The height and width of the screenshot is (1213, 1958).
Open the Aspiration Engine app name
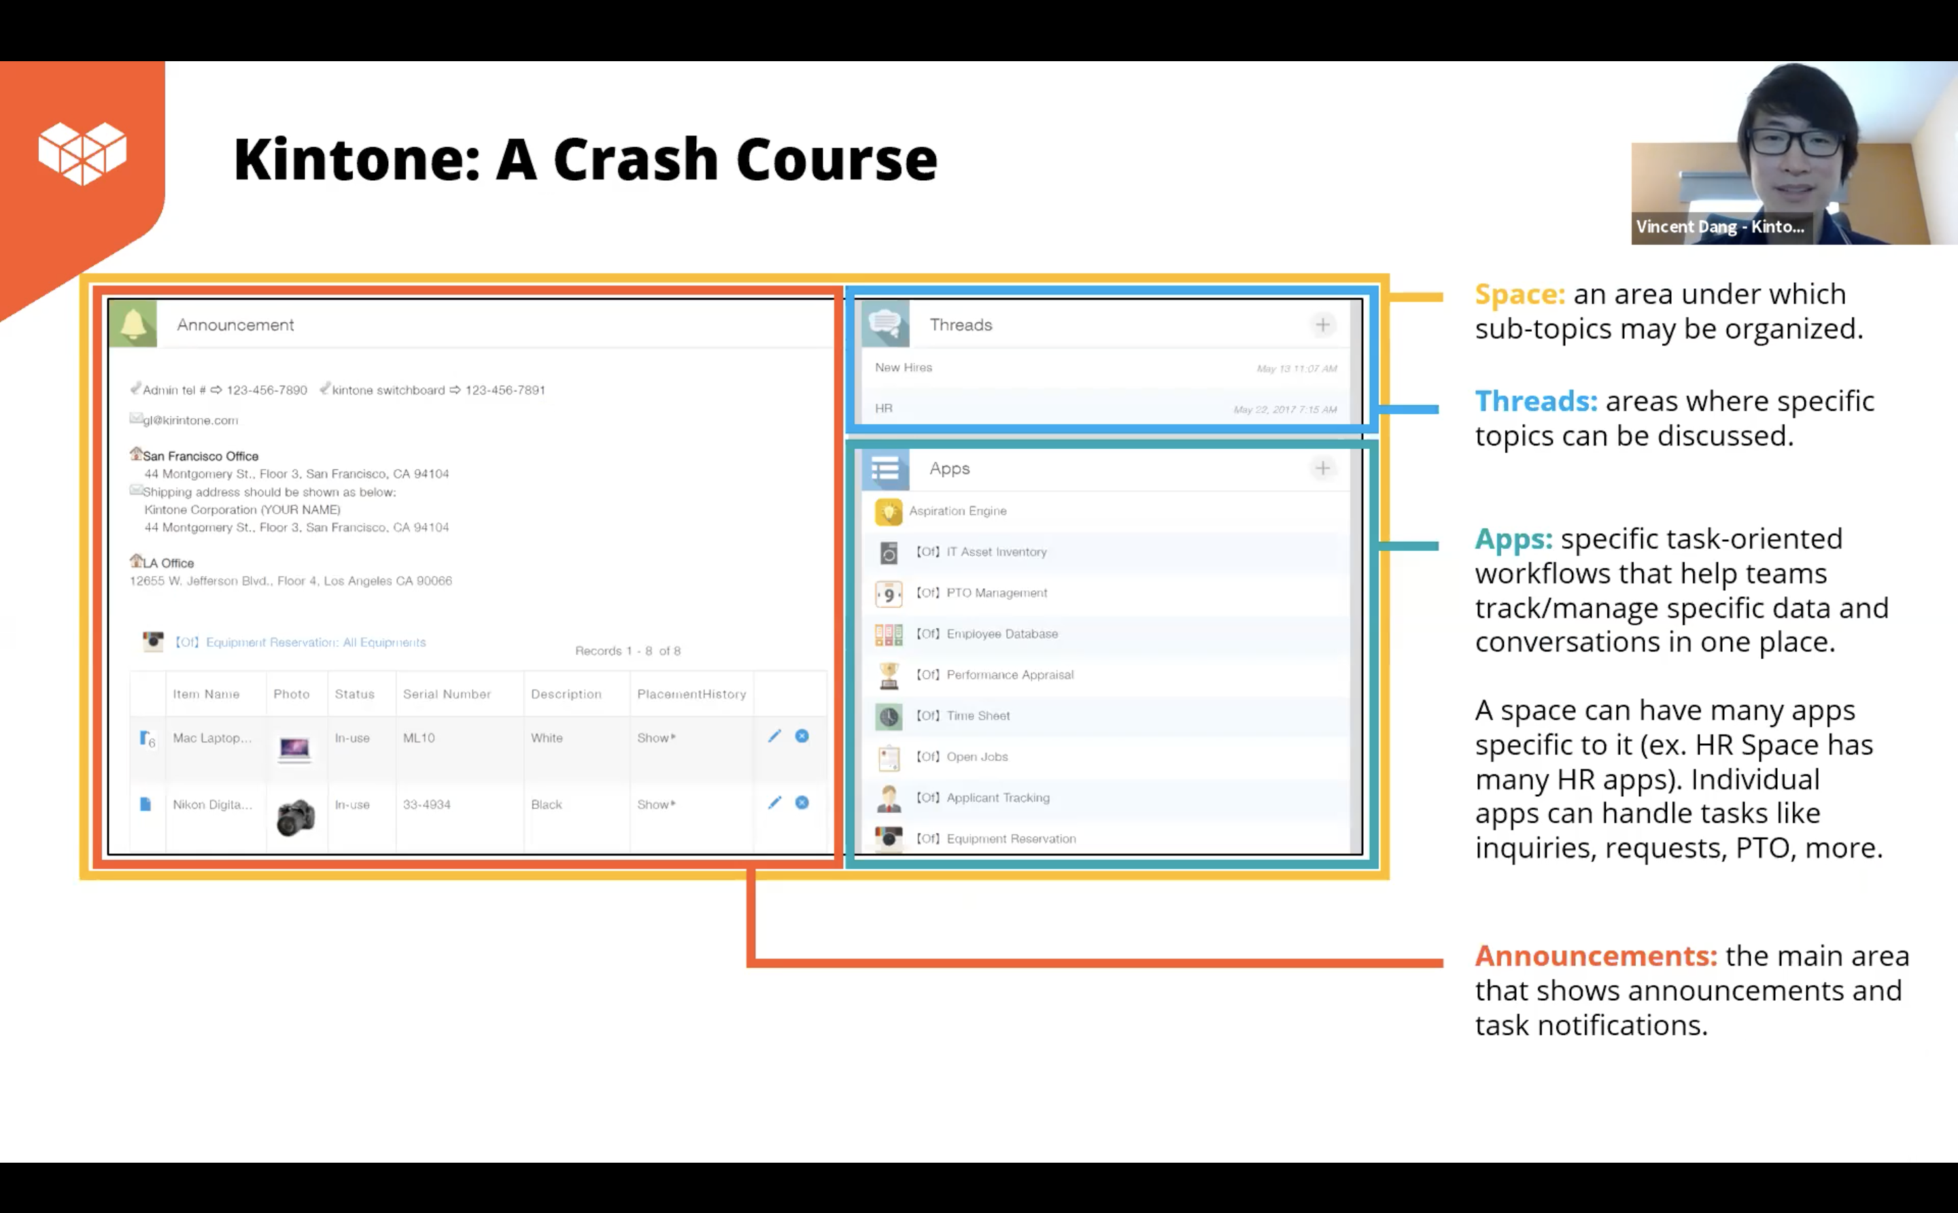[958, 511]
